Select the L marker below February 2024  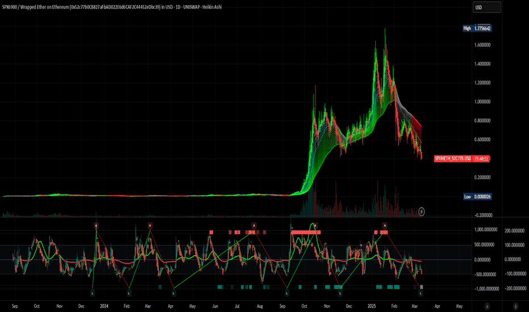[x=129, y=293]
